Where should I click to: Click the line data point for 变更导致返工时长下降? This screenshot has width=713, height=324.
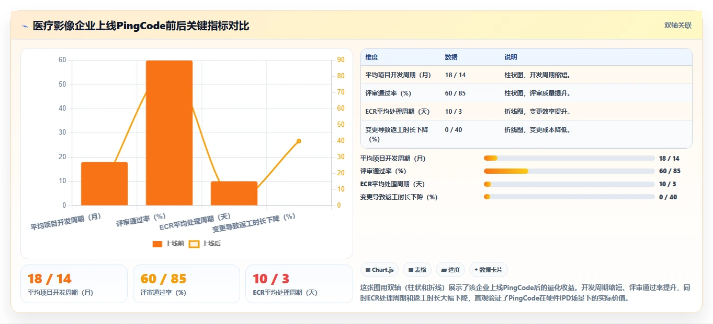pos(299,141)
